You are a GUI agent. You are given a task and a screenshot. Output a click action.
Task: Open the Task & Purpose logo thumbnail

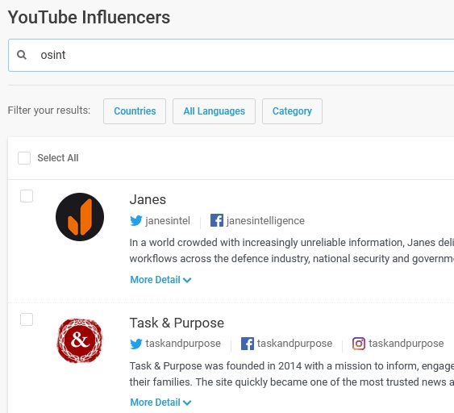tap(80, 340)
